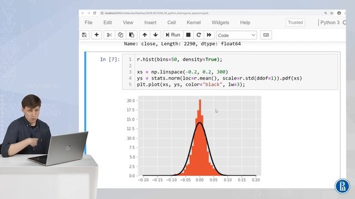Image resolution: width=355 pixels, height=199 pixels.
Task: Restart the kernel circular arrow icon
Action: (199, 35)
